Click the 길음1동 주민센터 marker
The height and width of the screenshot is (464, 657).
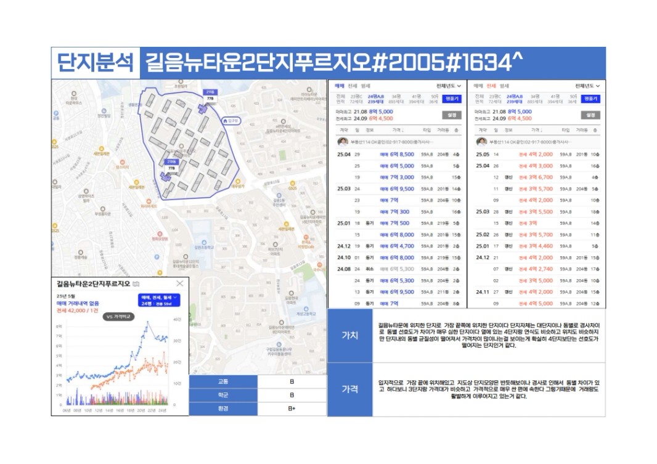click(279, 200)
